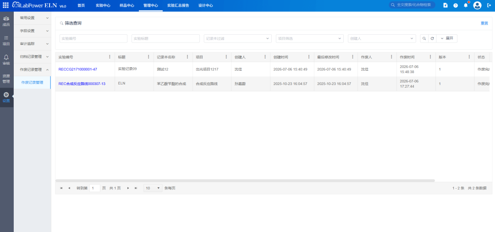Expand the 字段设置 menu group
Image resolution: width=495 pixels, height=232 pixels.
32,31
